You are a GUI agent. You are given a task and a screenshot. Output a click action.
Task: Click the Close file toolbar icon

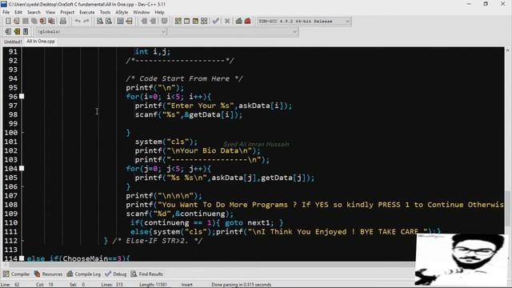42,22
